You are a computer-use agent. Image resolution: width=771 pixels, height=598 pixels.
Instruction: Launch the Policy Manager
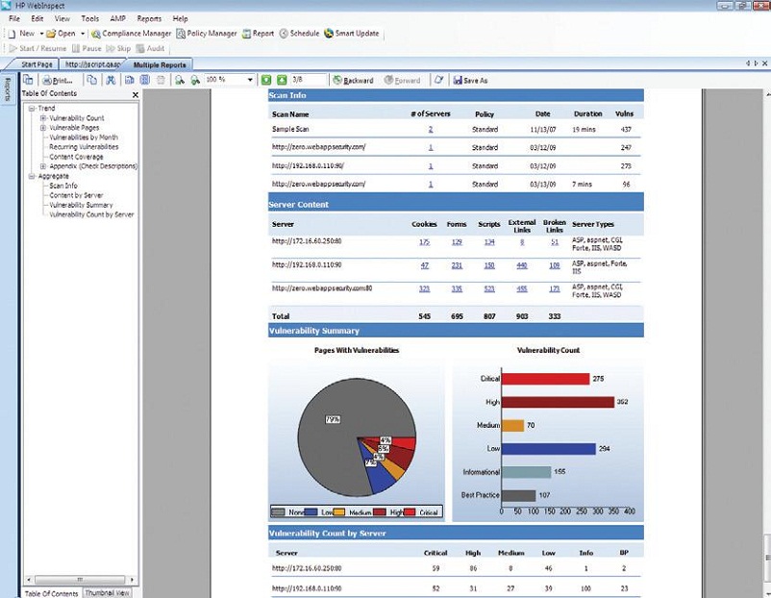pyautogui.click(x=207, y=34)
